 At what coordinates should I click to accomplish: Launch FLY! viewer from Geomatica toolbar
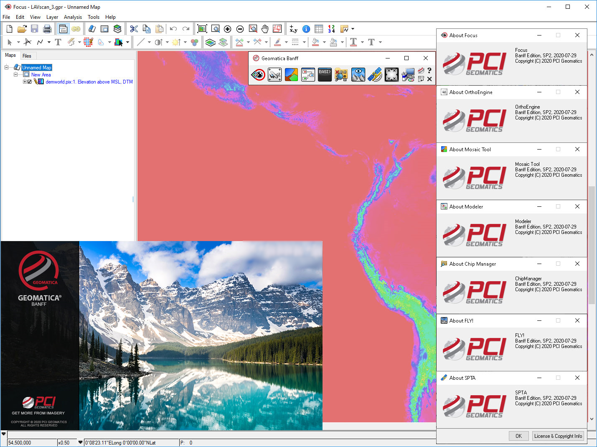[358, 75]
